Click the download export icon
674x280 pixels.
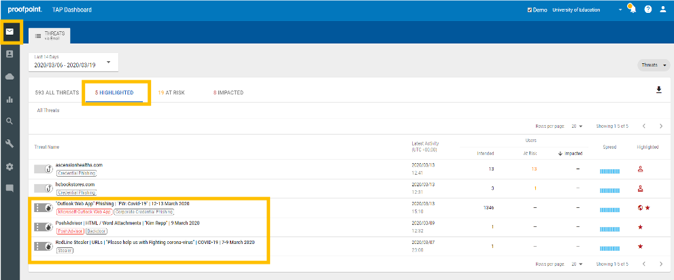tap(658, 90)
